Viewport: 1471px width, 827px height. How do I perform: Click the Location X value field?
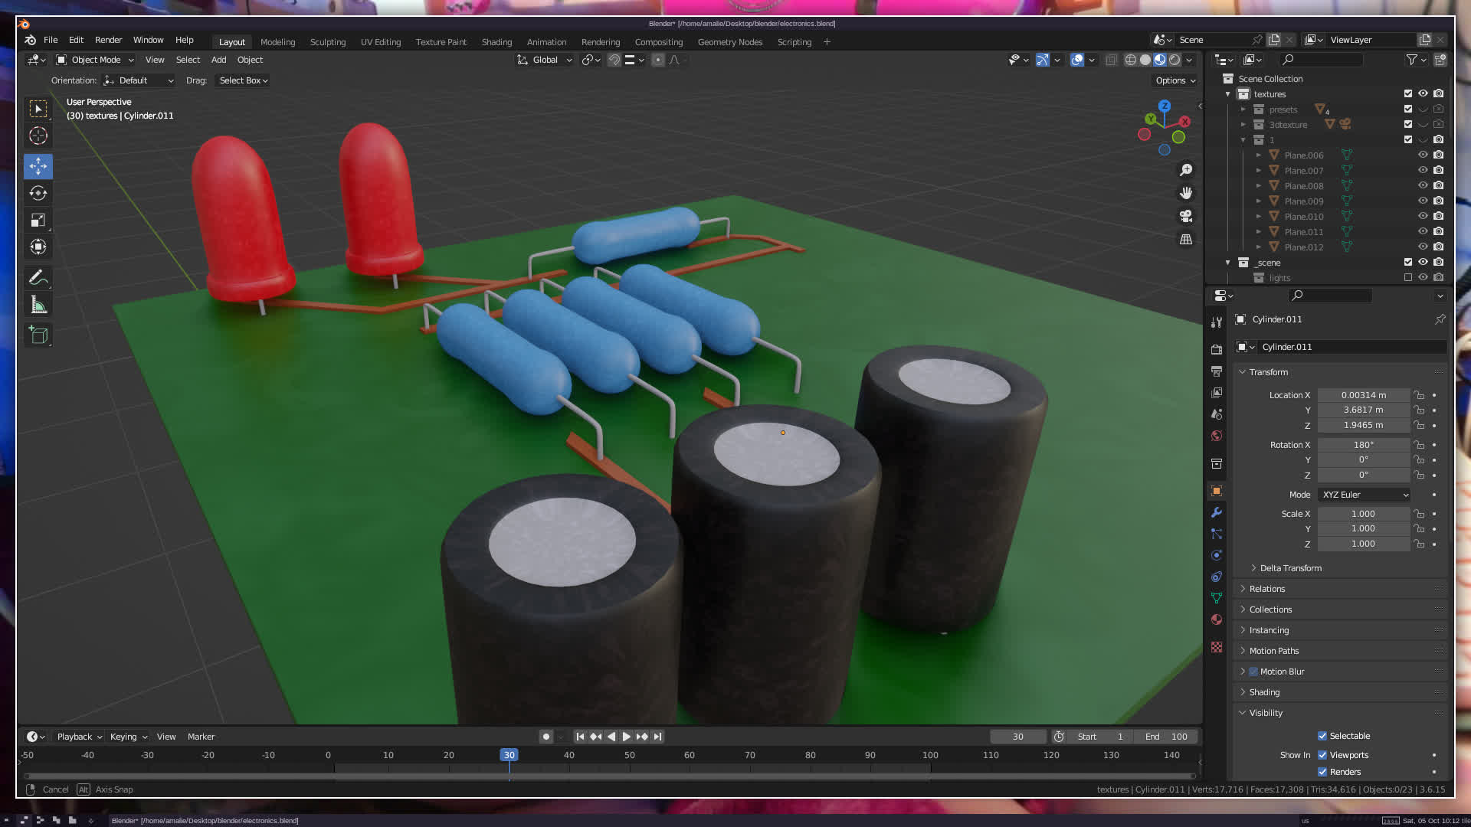pos(1363,395)
